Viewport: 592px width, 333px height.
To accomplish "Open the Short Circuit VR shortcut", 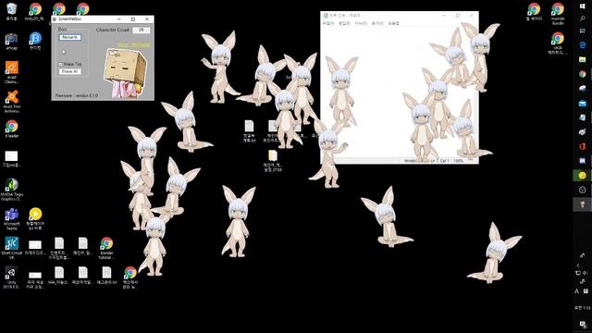I will pyautogui.click(x=11, y=248).
